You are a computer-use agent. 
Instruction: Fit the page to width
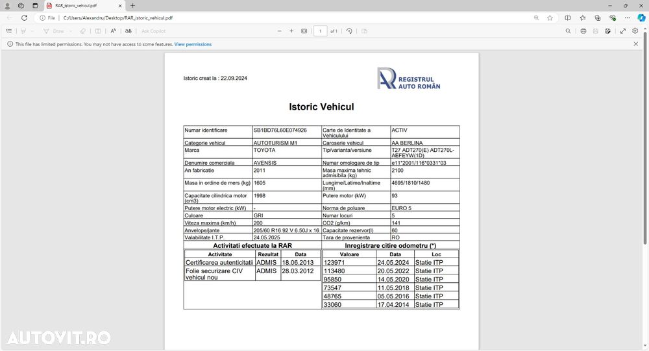pos(304,31)
